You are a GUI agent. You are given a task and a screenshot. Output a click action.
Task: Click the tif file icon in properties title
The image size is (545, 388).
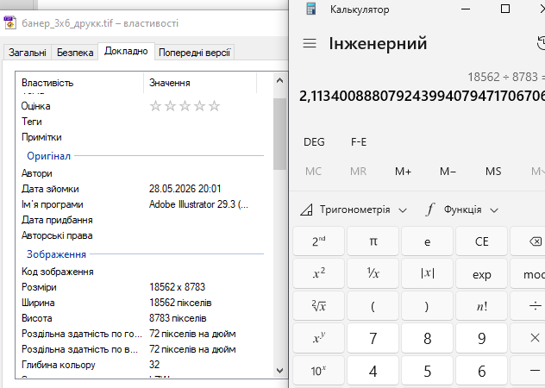pyautogui.click(x=9, y=23)
